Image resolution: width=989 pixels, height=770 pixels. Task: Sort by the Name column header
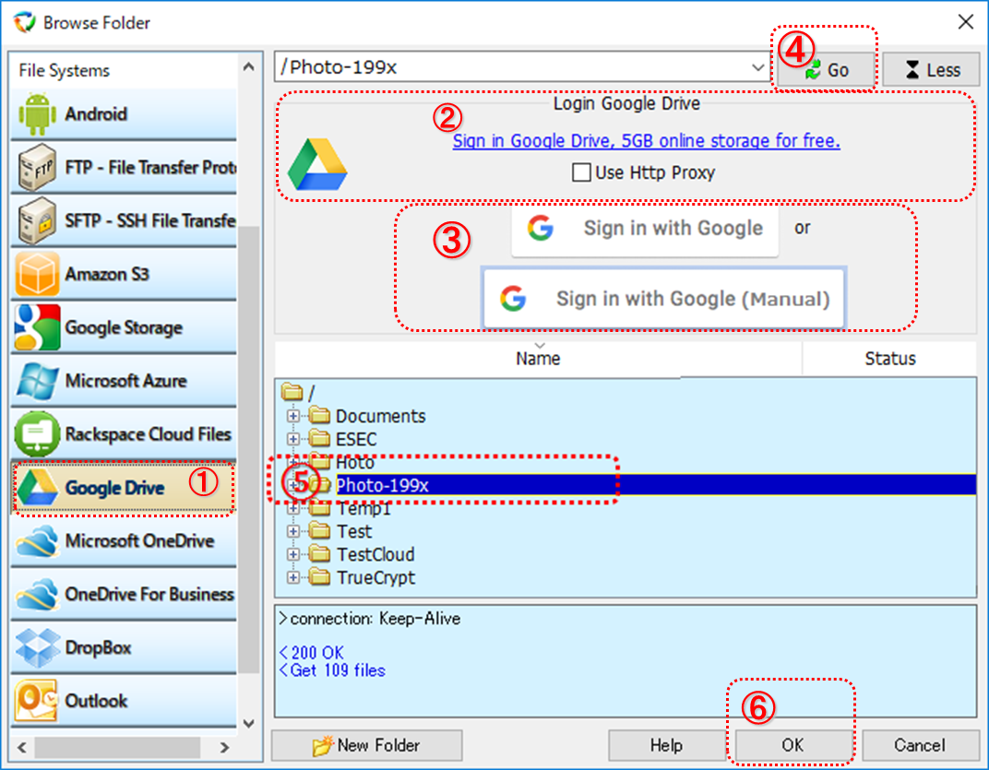(538, 358)
